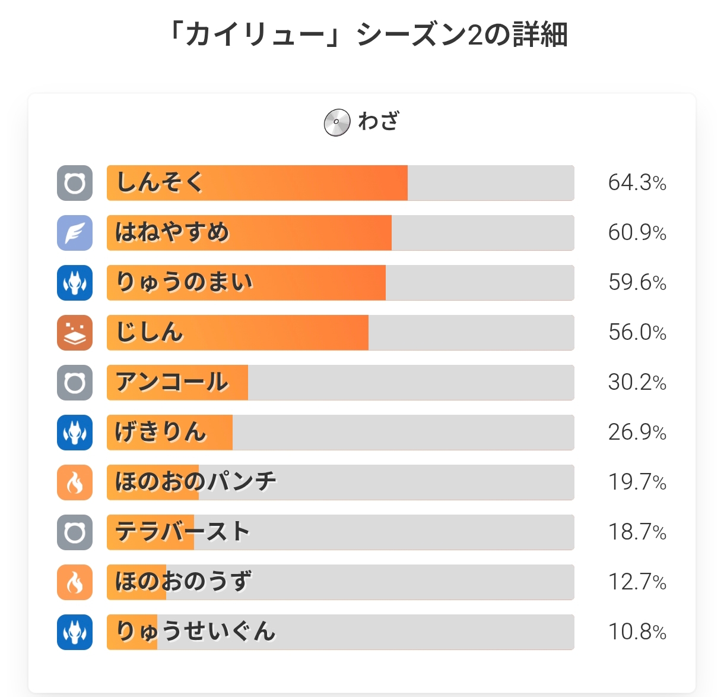
Task: Click the Fire-type icon beside ほのおのパンチ
Action: click(75, 482)
